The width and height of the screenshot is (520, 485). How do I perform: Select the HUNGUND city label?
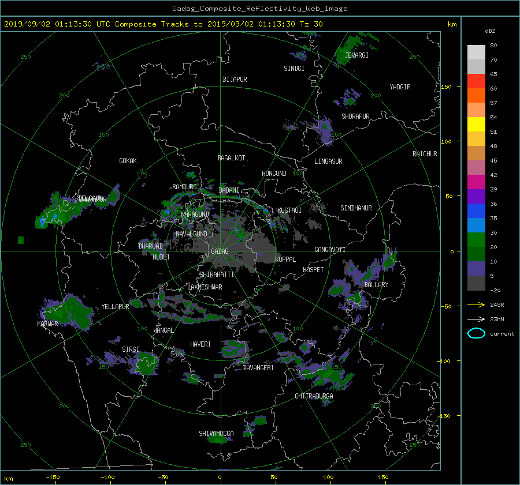[274, 174]
